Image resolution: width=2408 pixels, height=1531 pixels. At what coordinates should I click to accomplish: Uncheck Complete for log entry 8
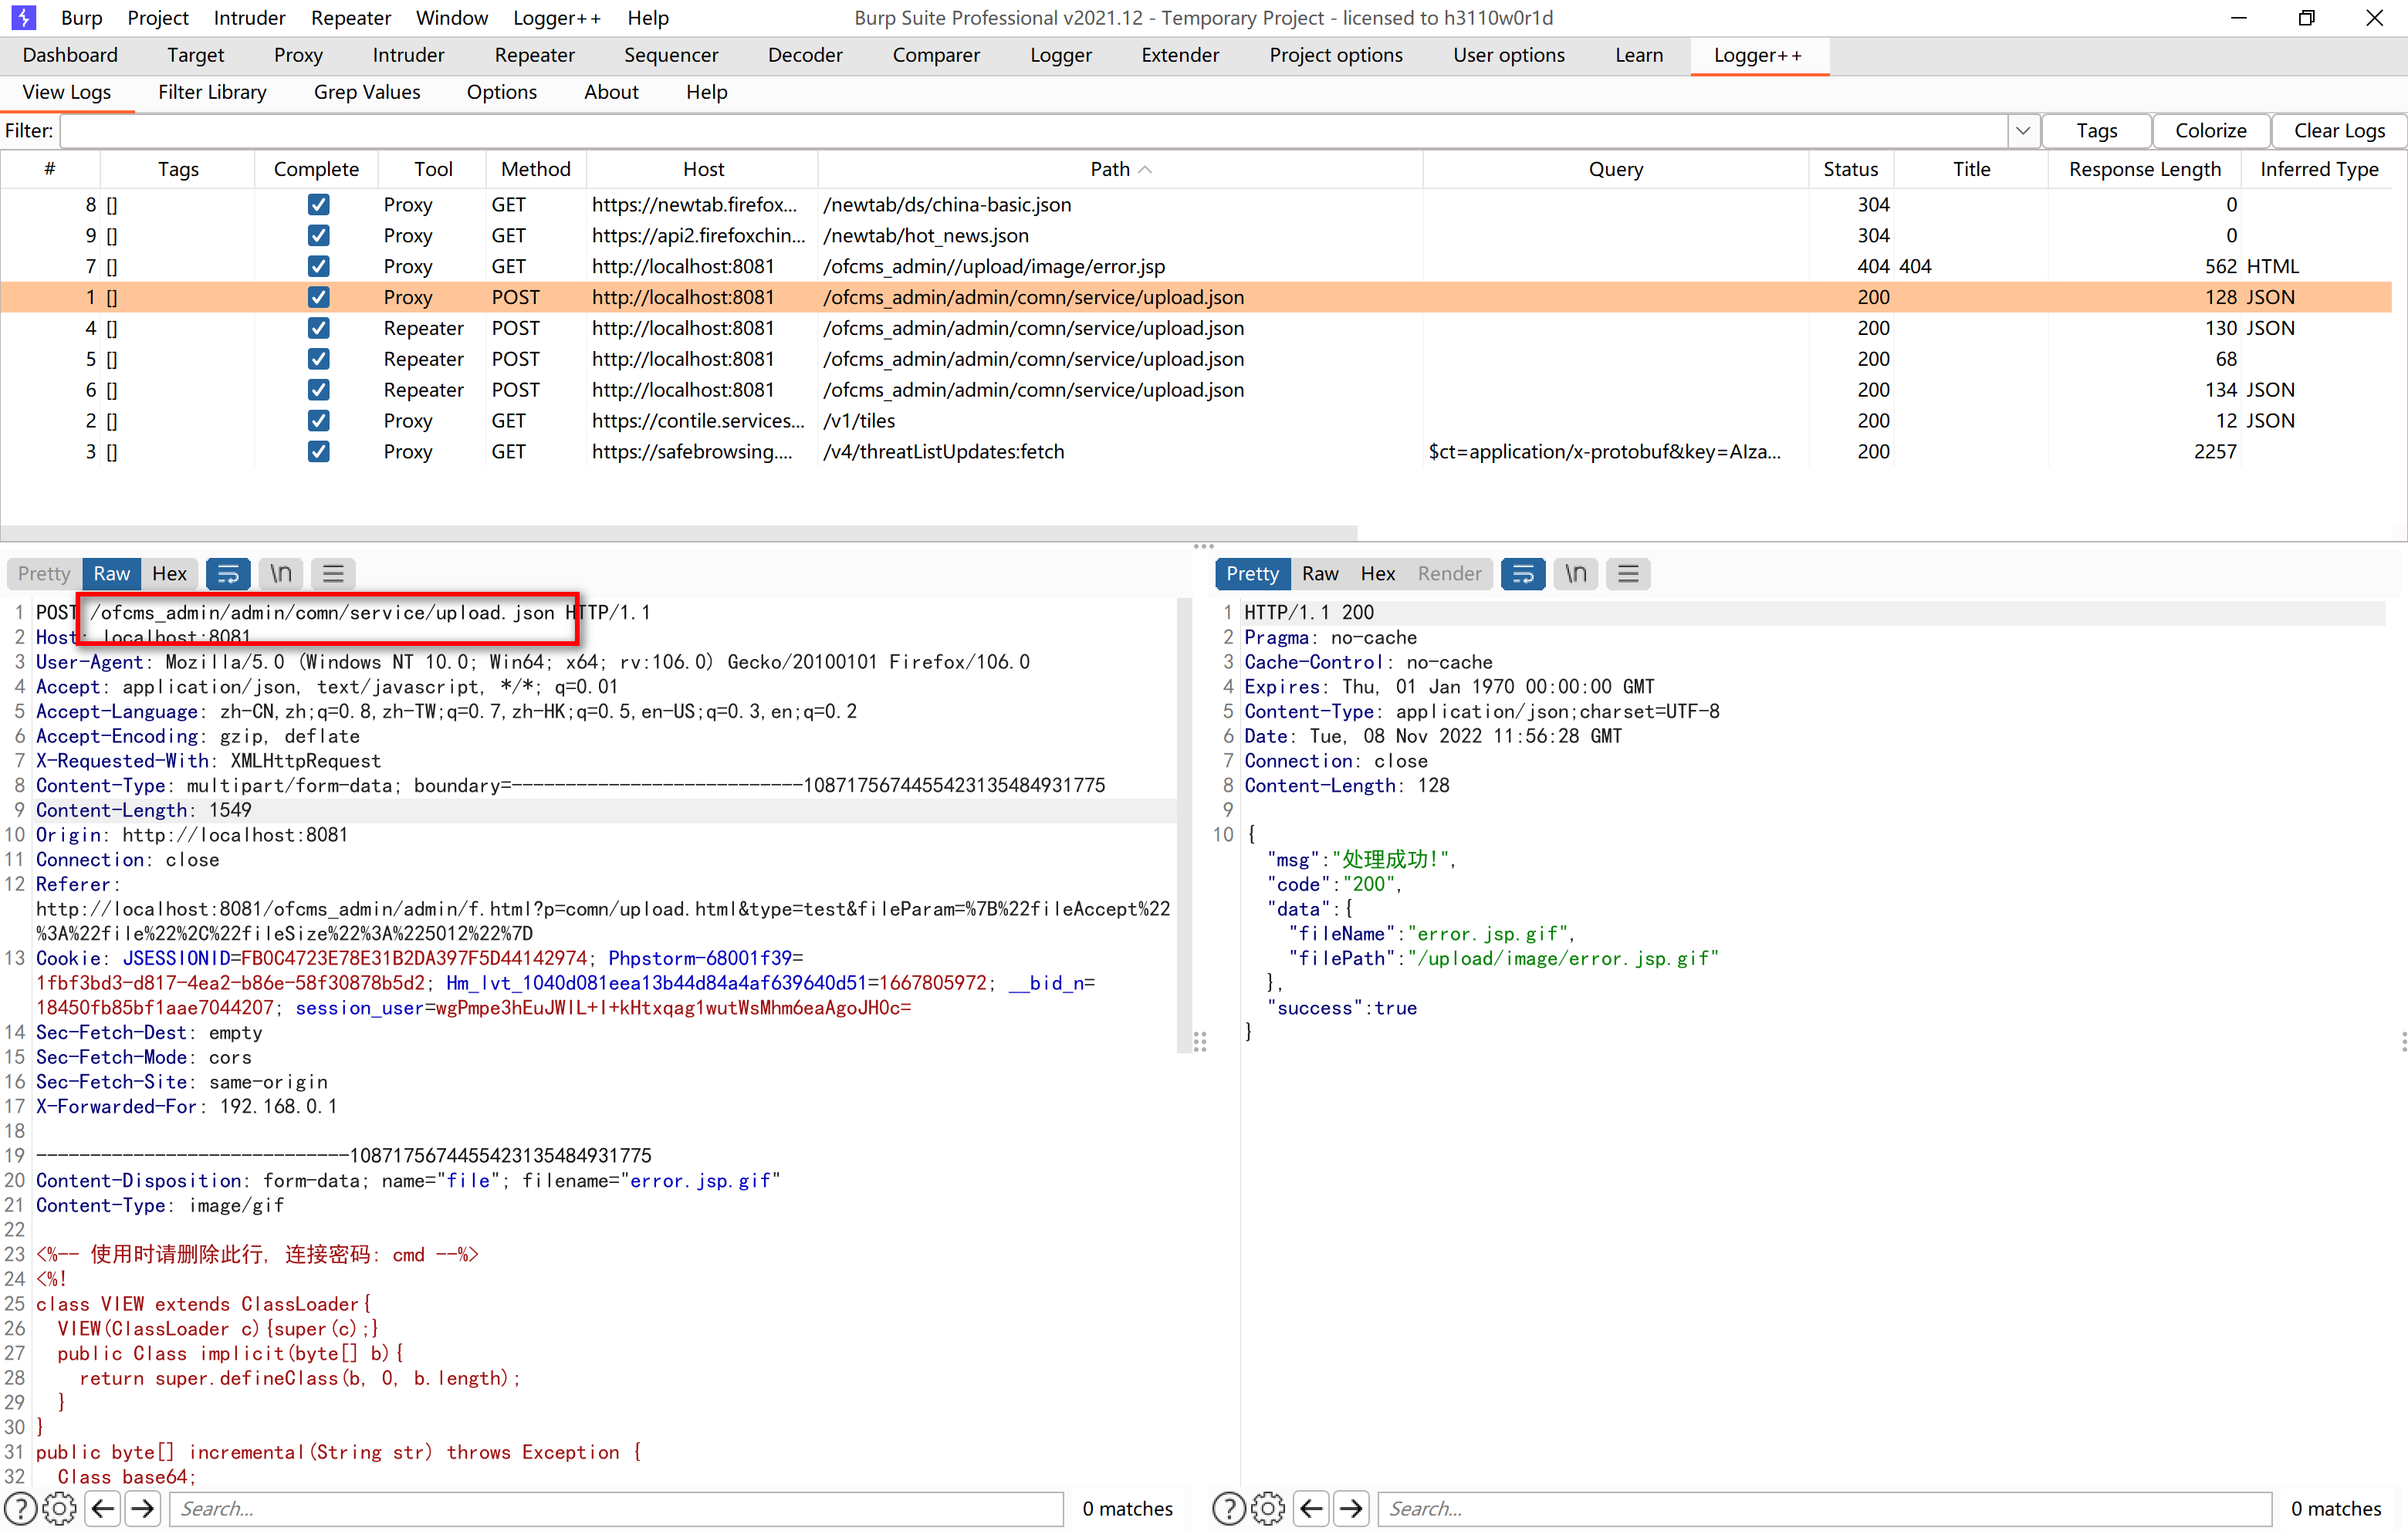[318, 204]
